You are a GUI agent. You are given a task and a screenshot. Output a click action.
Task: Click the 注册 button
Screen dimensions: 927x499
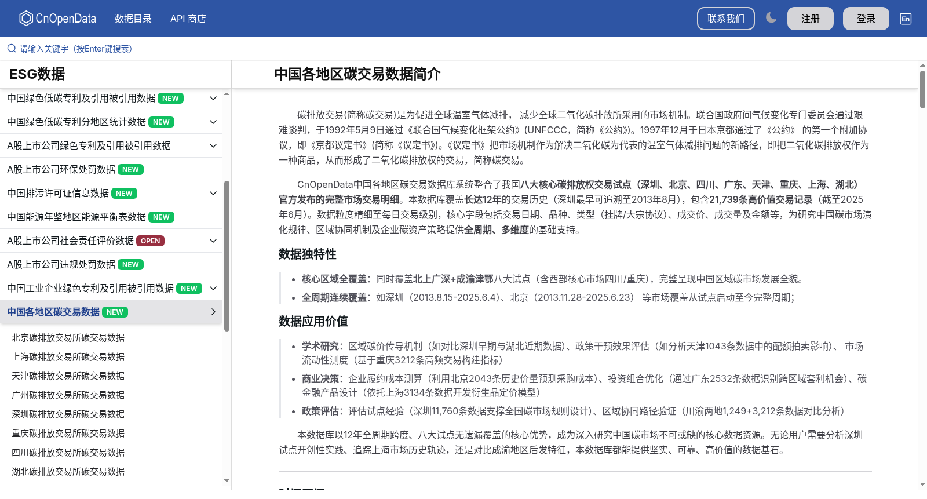[811, 19]
